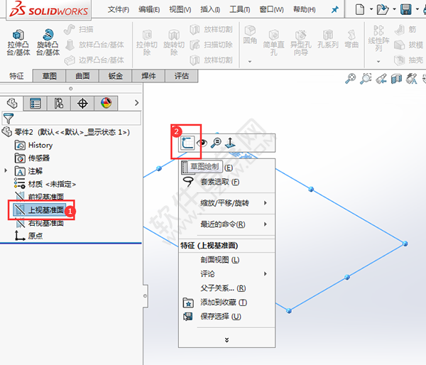Click the New document icon
This screenshot has width=426, height=365.
360,9
